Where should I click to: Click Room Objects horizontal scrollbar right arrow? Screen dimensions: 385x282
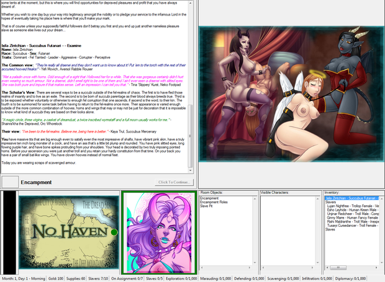(x=250, y=268)
